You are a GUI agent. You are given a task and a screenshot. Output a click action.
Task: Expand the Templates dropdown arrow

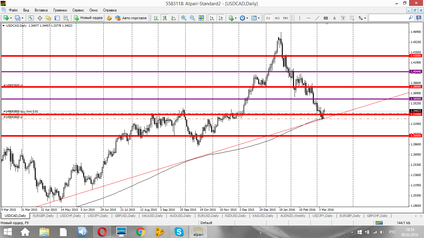pyautogui.click(x=259, y=18)
